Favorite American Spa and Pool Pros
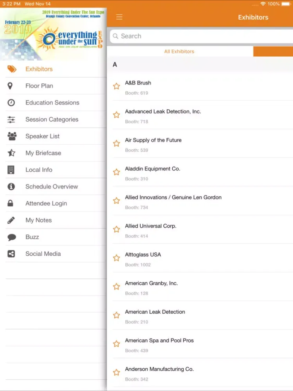This screenshot has width=293, height=391. (x=116, y=344)
